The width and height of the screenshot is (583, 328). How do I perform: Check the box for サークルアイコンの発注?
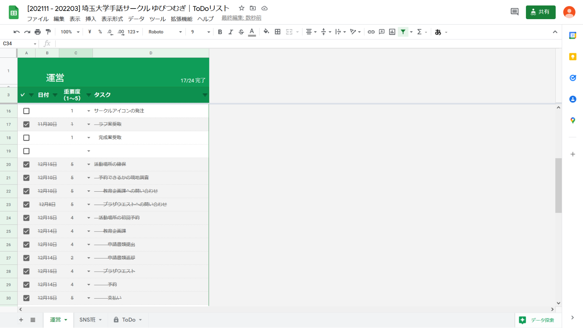(26, 111)
